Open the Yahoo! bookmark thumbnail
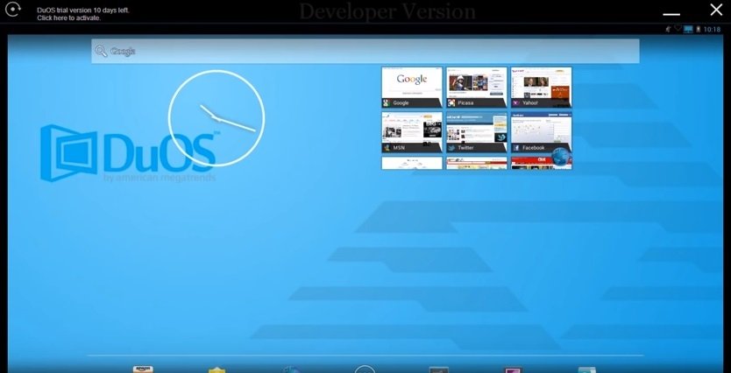 pos(542,87)
